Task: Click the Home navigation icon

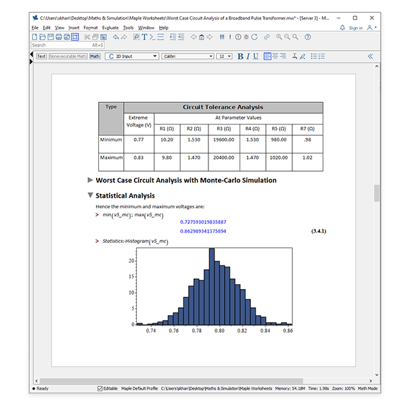Action: click(x=201, y=37)
